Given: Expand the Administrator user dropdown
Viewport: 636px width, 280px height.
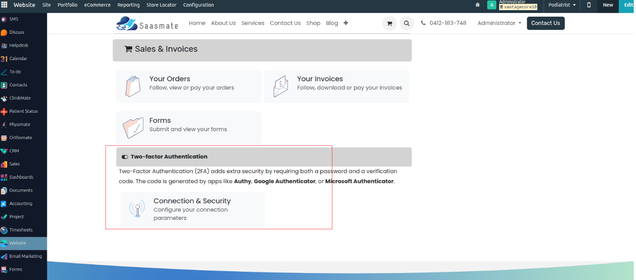Looking at the screenshot, I should point(499,23).
